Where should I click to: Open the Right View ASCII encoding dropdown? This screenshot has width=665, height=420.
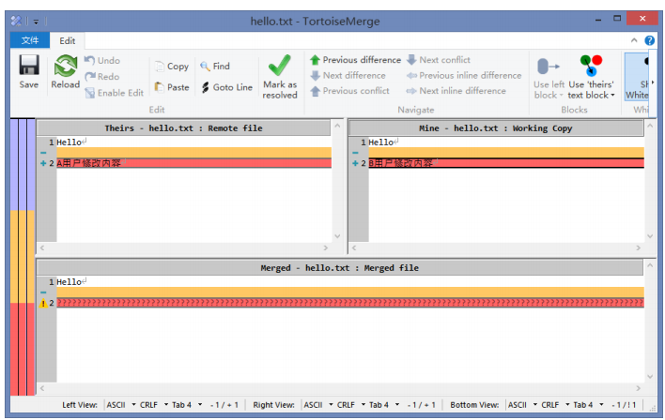click(318, 405)
